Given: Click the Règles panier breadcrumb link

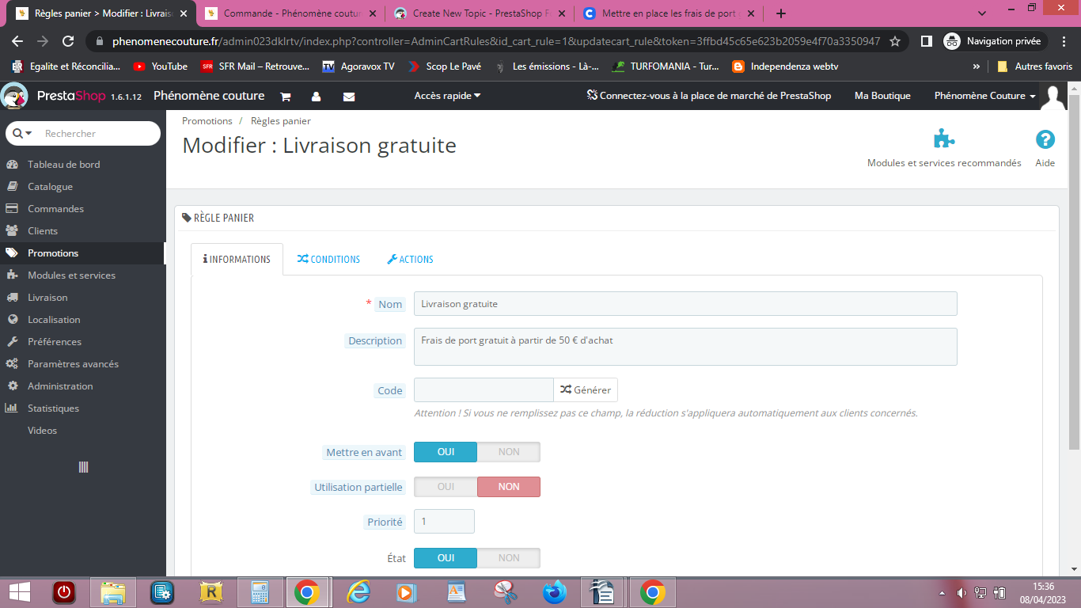Looking at the screenshot, I should tap(281, 121).
